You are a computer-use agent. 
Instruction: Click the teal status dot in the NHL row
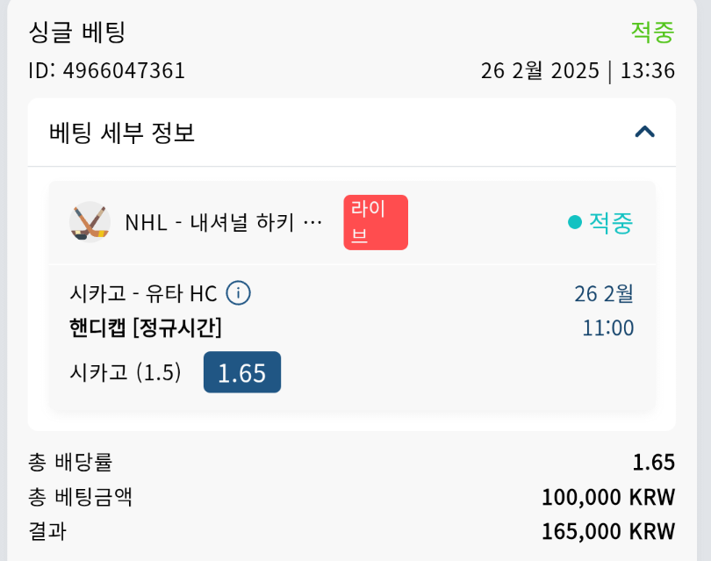[x=575, y=223]
